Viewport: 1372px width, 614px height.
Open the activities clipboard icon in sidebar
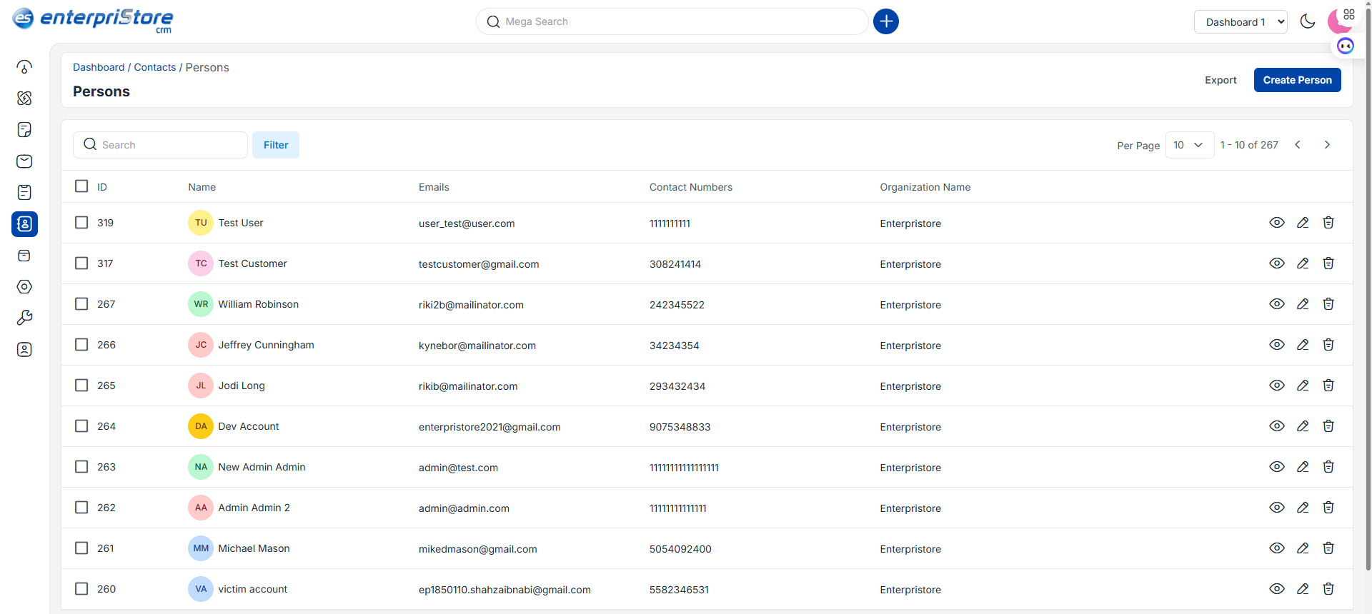[24, 193]
